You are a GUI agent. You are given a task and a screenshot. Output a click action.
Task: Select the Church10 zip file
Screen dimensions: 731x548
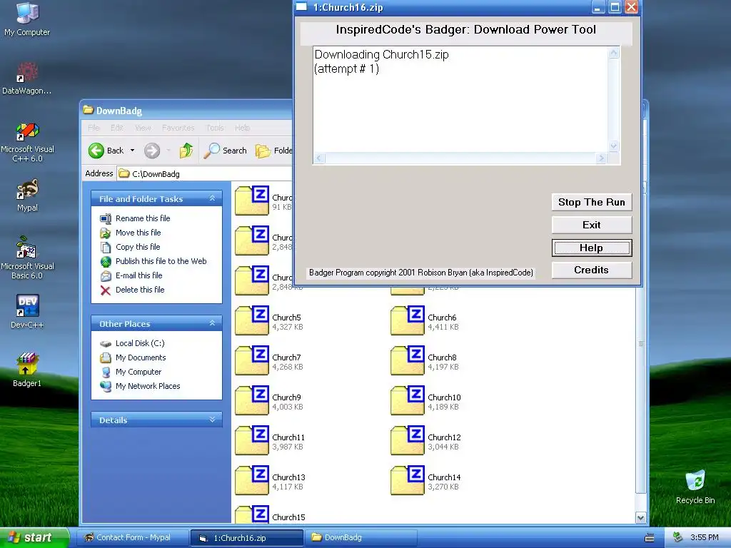[x=425, y=401]
